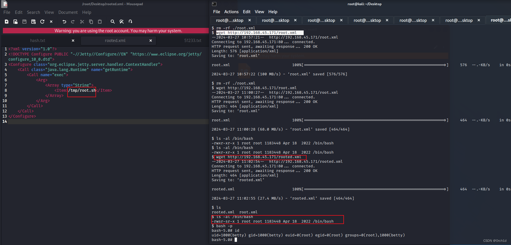Click the uid=1000(betty) id output line
This screenshot has width=511, height=245.
point(308,235)
